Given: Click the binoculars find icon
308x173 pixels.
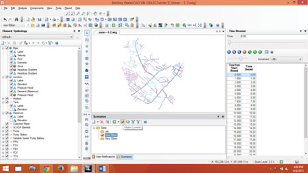Looking at the screenshot, I should tap(17, 19).
